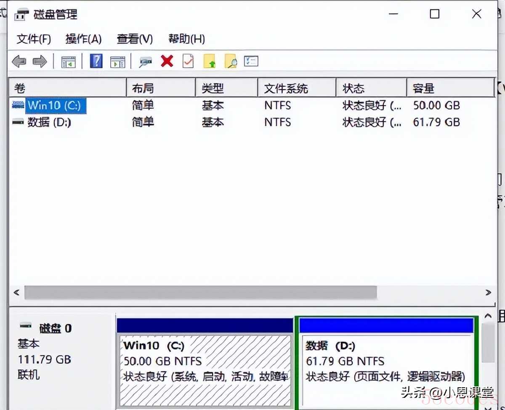Sort by the 类型 column header
The width and height of the screenshot is (505, 410).
pyautogui.click(x=226, y=88)
